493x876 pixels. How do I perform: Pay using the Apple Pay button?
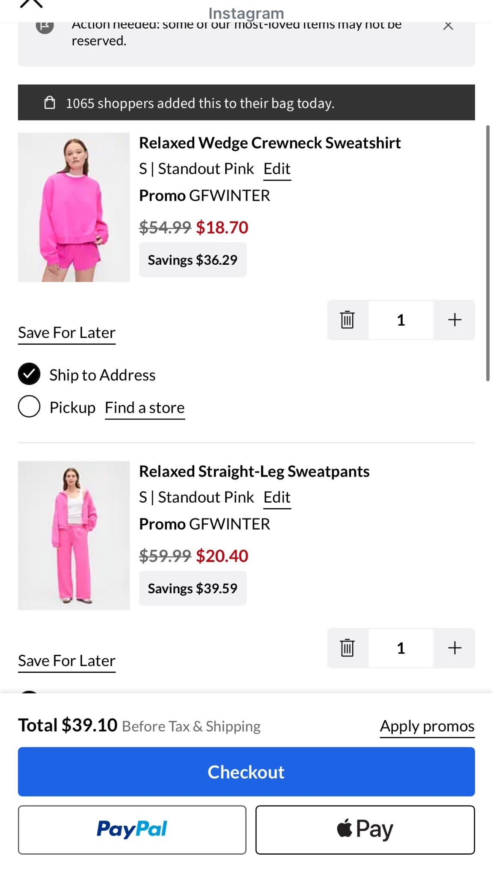tap(365, 829)
